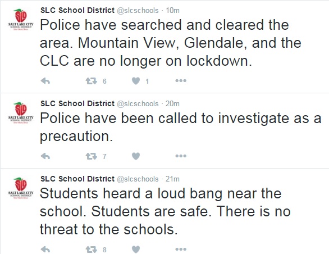The height and width of the screenshot is (254, 329).
Task: Open the 21m timestamp permalink
Action: [x=172, y=179]
